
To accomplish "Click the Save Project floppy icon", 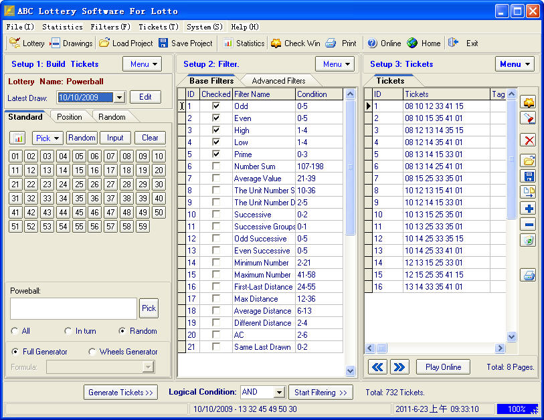I will tap(163, 43).
